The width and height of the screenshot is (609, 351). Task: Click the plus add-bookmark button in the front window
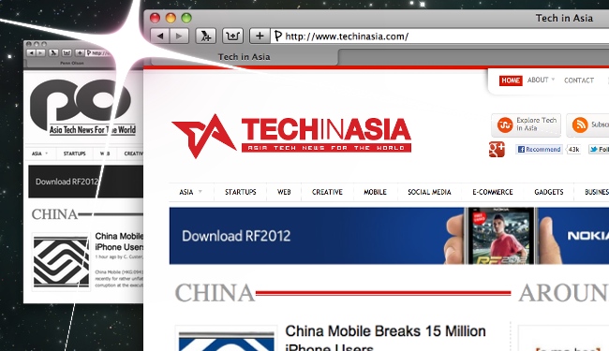click(x=260, y=37)
